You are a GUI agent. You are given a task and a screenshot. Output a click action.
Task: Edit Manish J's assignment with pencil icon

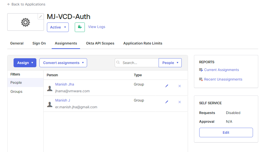tap(167, 102)
